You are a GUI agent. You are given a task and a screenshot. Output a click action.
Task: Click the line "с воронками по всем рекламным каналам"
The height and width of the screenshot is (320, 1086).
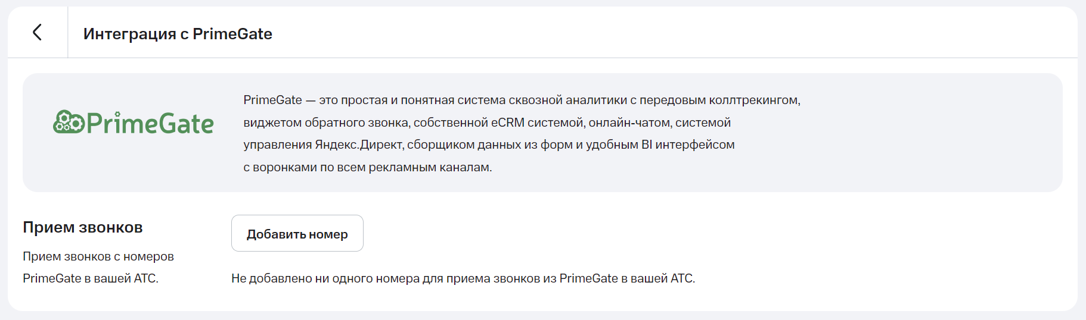click(x=367, y=167)
